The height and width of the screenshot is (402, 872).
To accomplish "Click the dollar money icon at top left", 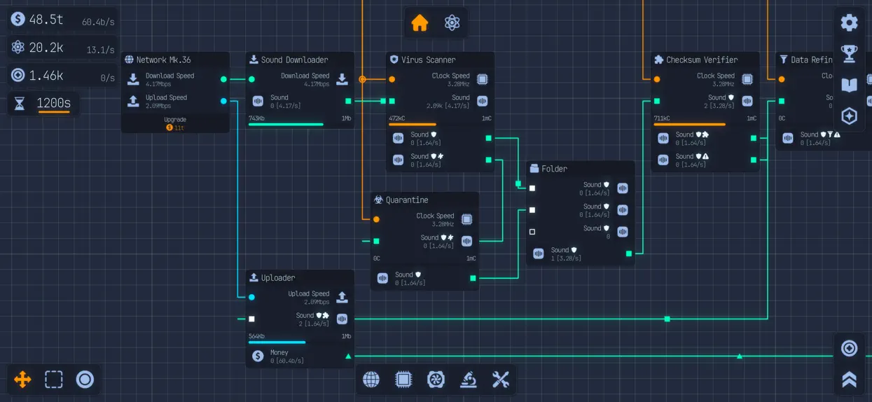I will [x=18, y=19].
